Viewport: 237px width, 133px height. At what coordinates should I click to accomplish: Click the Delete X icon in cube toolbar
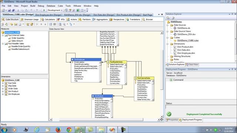[37, 24]
